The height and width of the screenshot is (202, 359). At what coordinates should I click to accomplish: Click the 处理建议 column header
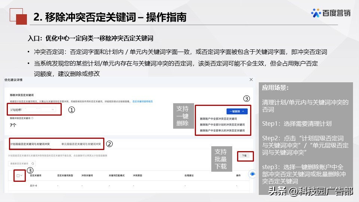click(189, 175)
